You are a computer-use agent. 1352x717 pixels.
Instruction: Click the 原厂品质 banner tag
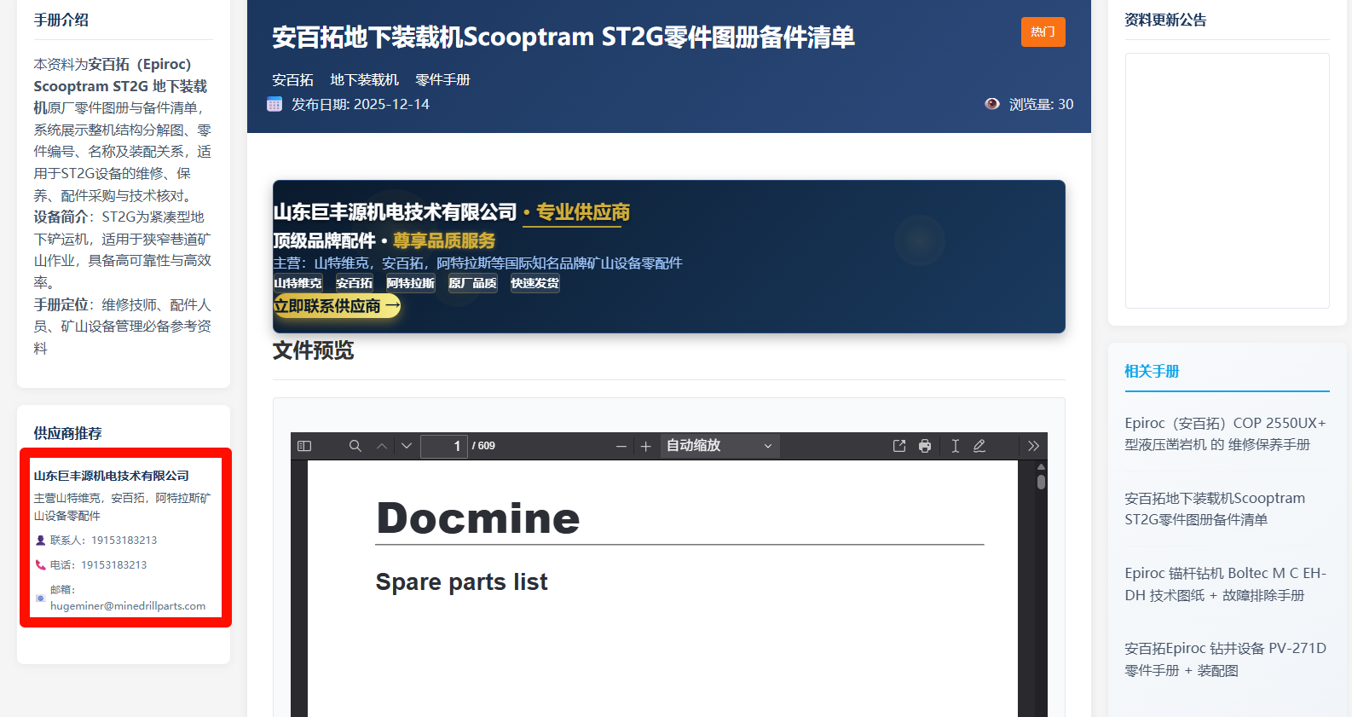coord(472,283)
